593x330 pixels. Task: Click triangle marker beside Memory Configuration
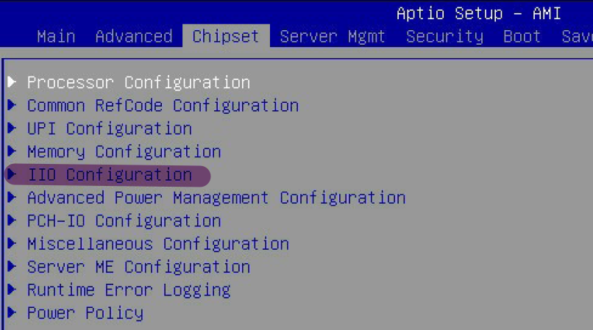(x=12, y=151)
